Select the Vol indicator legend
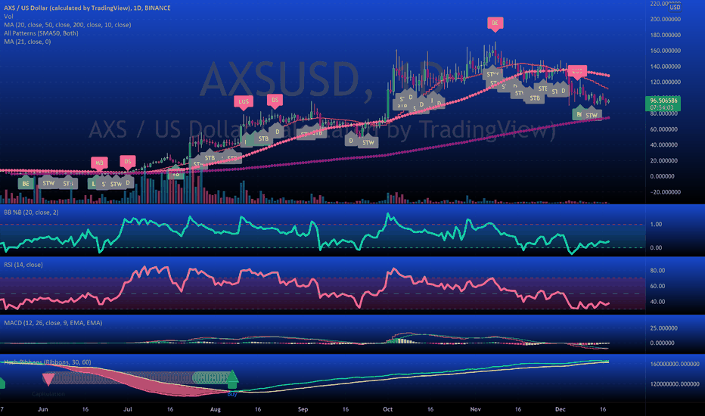The height and width of the screenshot is (416, 705). pyautogui.click(x=8, y=16)
